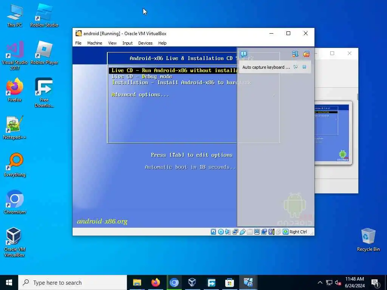Screen dimensions: 387x290
Task: Select the Firefox desktop shortcut
Action: coord(15,90)
